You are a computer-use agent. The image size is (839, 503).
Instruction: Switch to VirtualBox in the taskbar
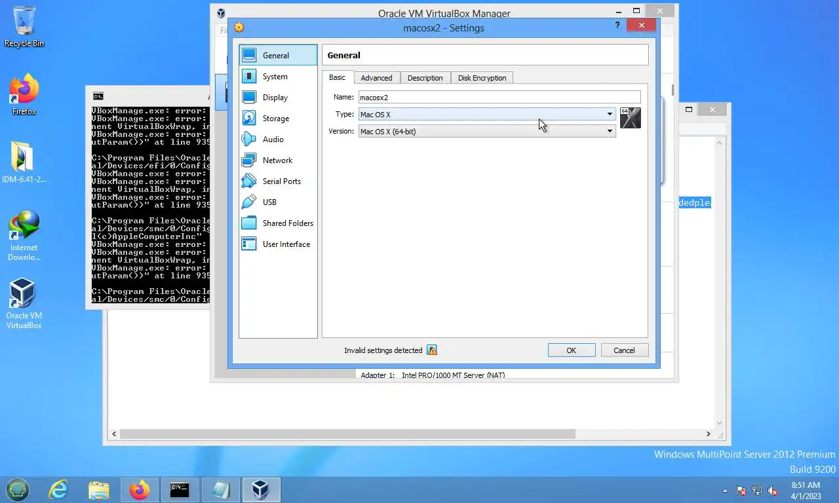262,490
